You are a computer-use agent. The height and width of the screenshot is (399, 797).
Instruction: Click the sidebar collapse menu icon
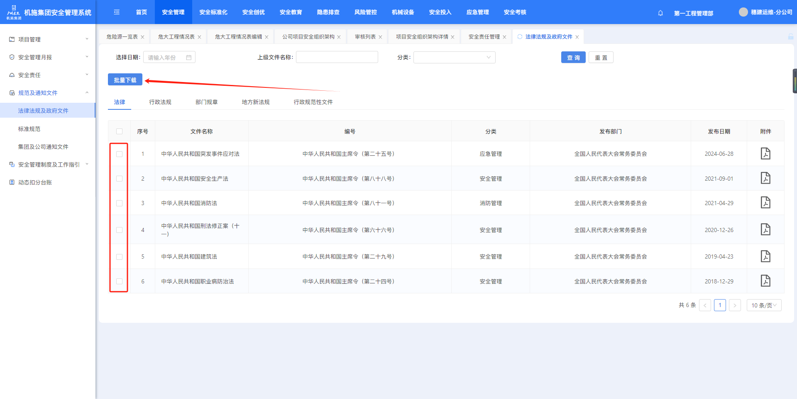click(117, 12)
